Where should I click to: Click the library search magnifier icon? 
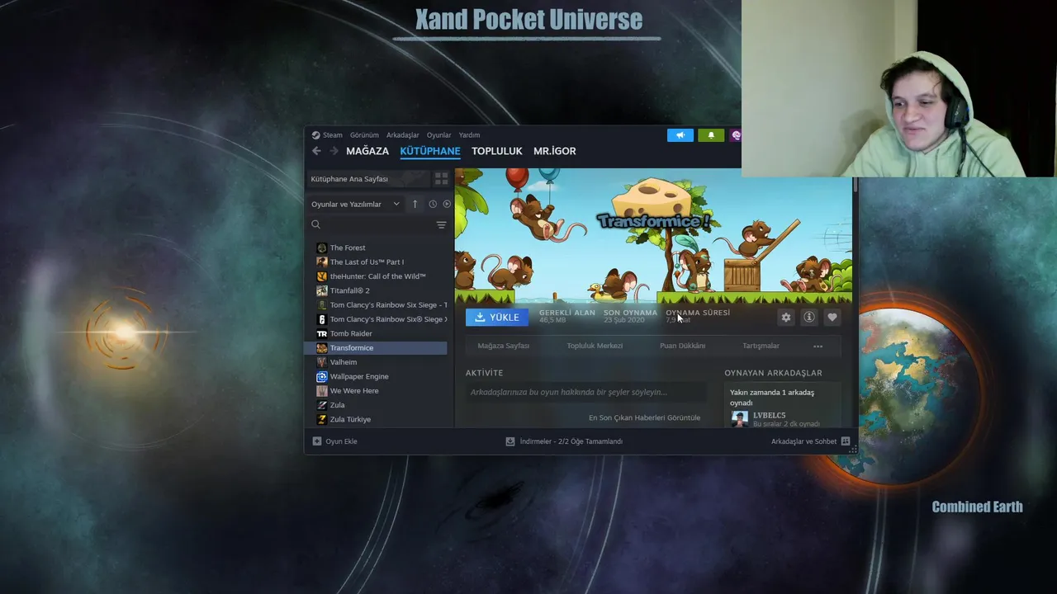[x=315, y=224]
